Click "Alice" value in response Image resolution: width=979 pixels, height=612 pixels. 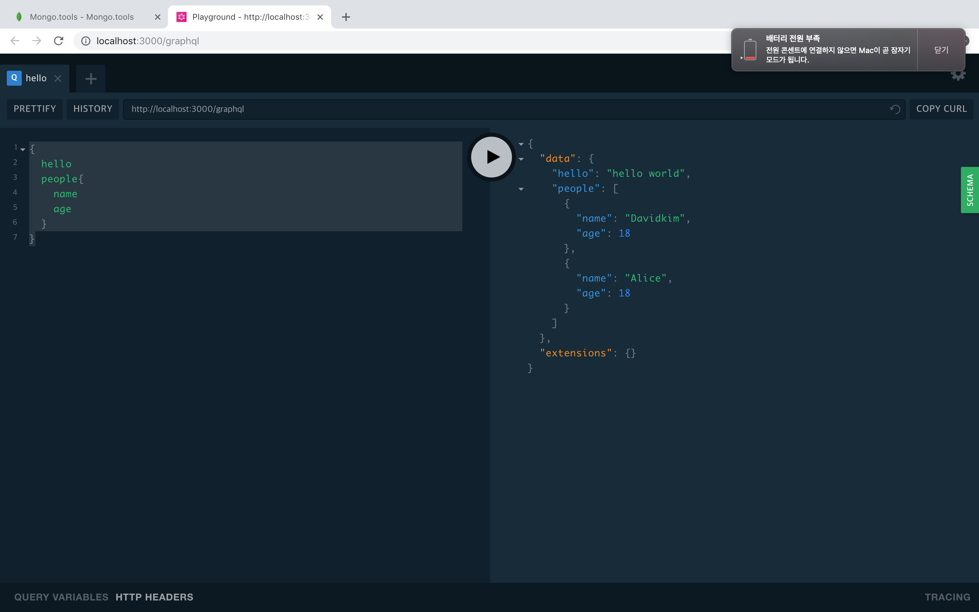click(x=646, y=278)
